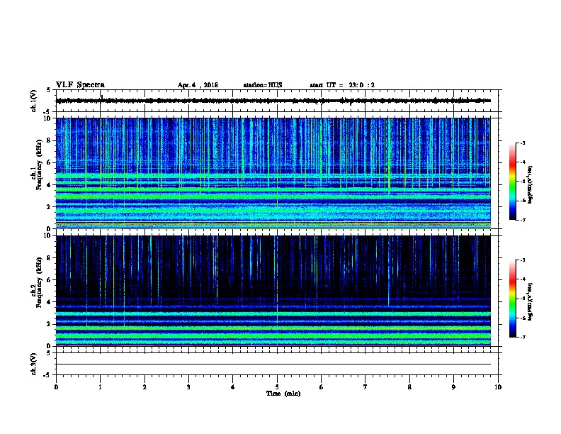Click the ch.2 "Frequency (kHz)" axis label
561x434 pixels.
tap(39, 282)
